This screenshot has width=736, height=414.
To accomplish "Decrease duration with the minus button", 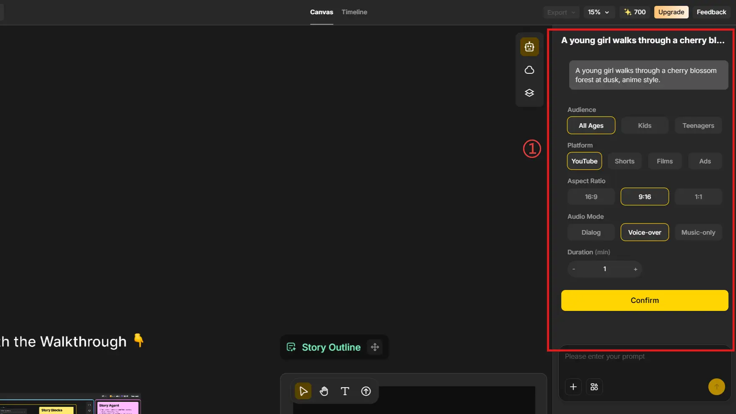I will tap(574, 269).
